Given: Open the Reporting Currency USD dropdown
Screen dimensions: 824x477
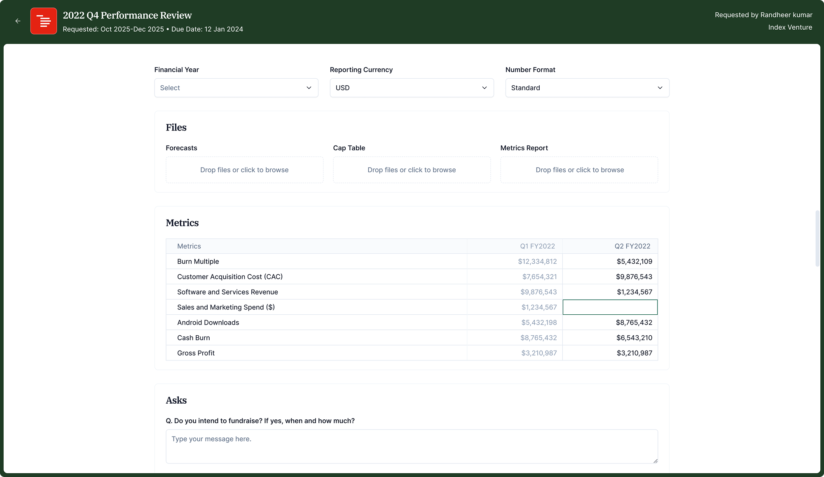Looking at the screenshot, I should 412,88.
